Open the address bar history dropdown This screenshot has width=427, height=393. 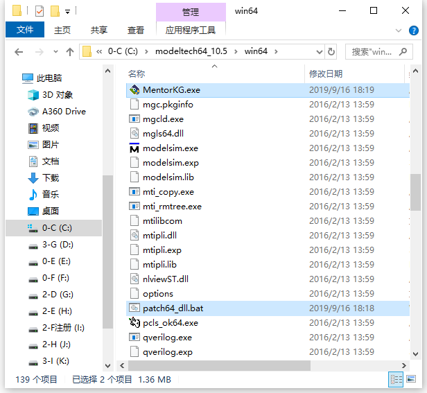click(319, 51)
